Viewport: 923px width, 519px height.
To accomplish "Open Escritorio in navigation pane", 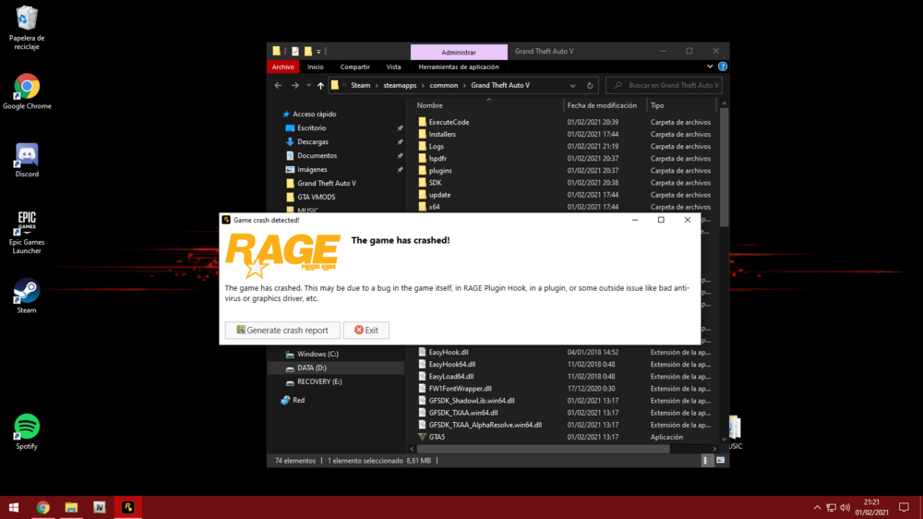I will [311, 127].
